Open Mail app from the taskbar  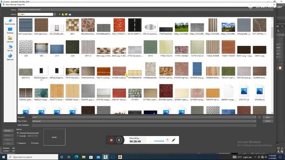coord(98,157)
